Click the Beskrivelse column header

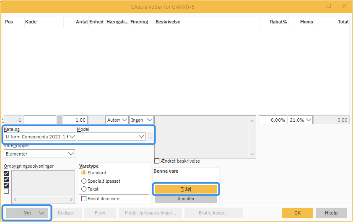(x=168, y=22)
